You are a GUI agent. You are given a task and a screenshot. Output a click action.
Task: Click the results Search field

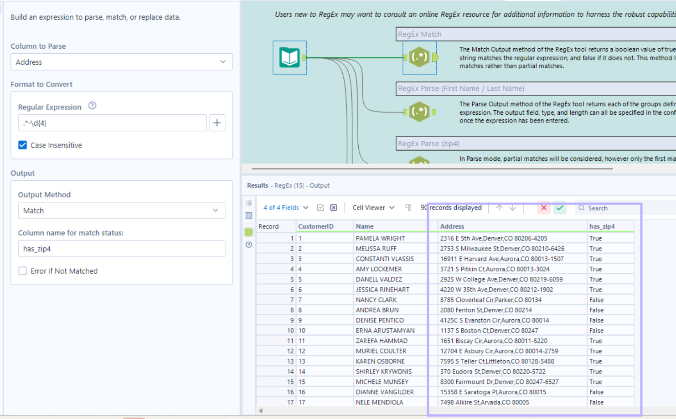(x=611, y=208)
